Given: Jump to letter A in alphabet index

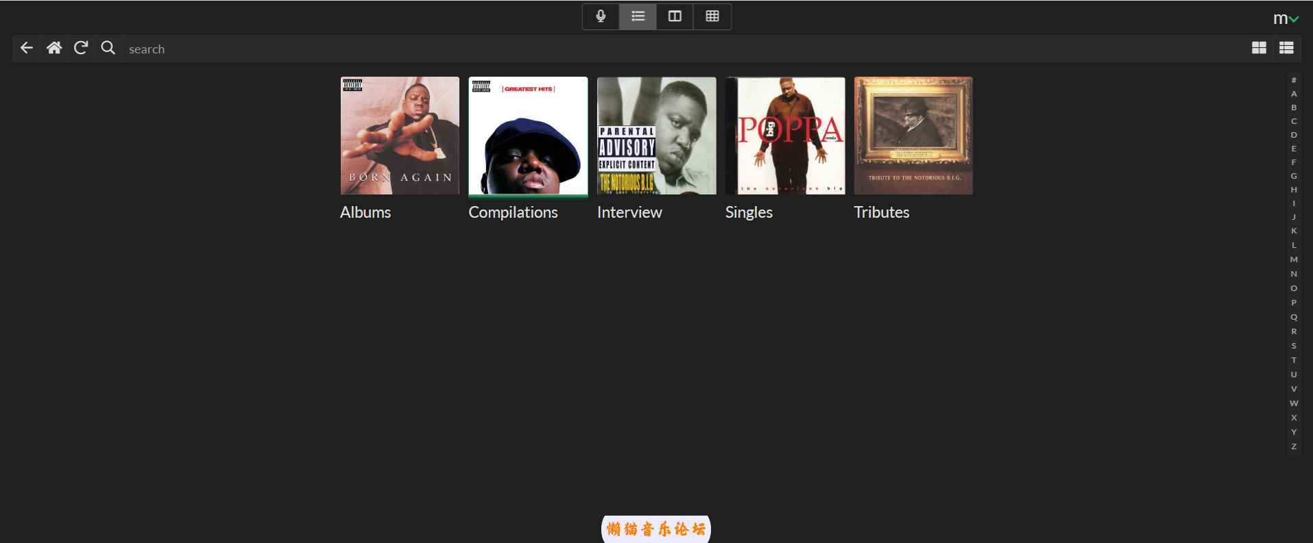Looking at the screenshot, I should (x=1294, y=94).
